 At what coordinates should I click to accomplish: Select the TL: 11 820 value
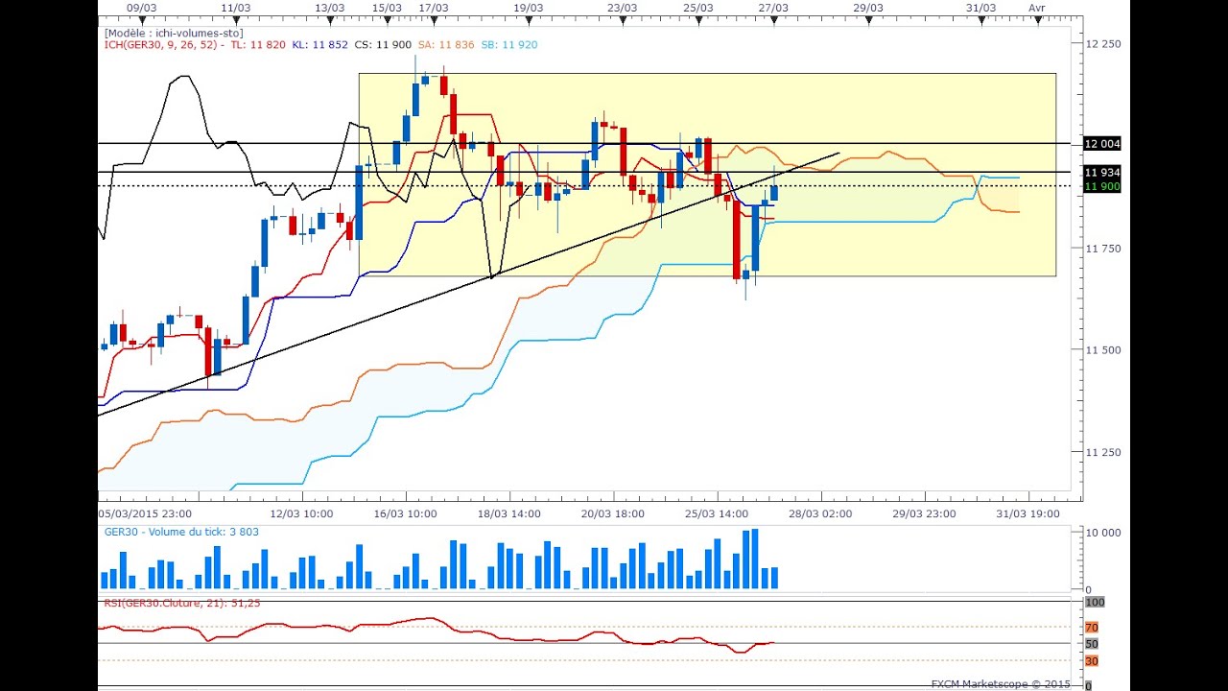tap(258, 45)
